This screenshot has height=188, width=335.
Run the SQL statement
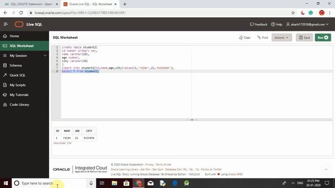pyautogui.click(x=323, y=38)
